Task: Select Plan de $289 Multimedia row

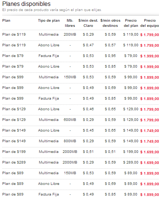Action: (x=81, y=162)
